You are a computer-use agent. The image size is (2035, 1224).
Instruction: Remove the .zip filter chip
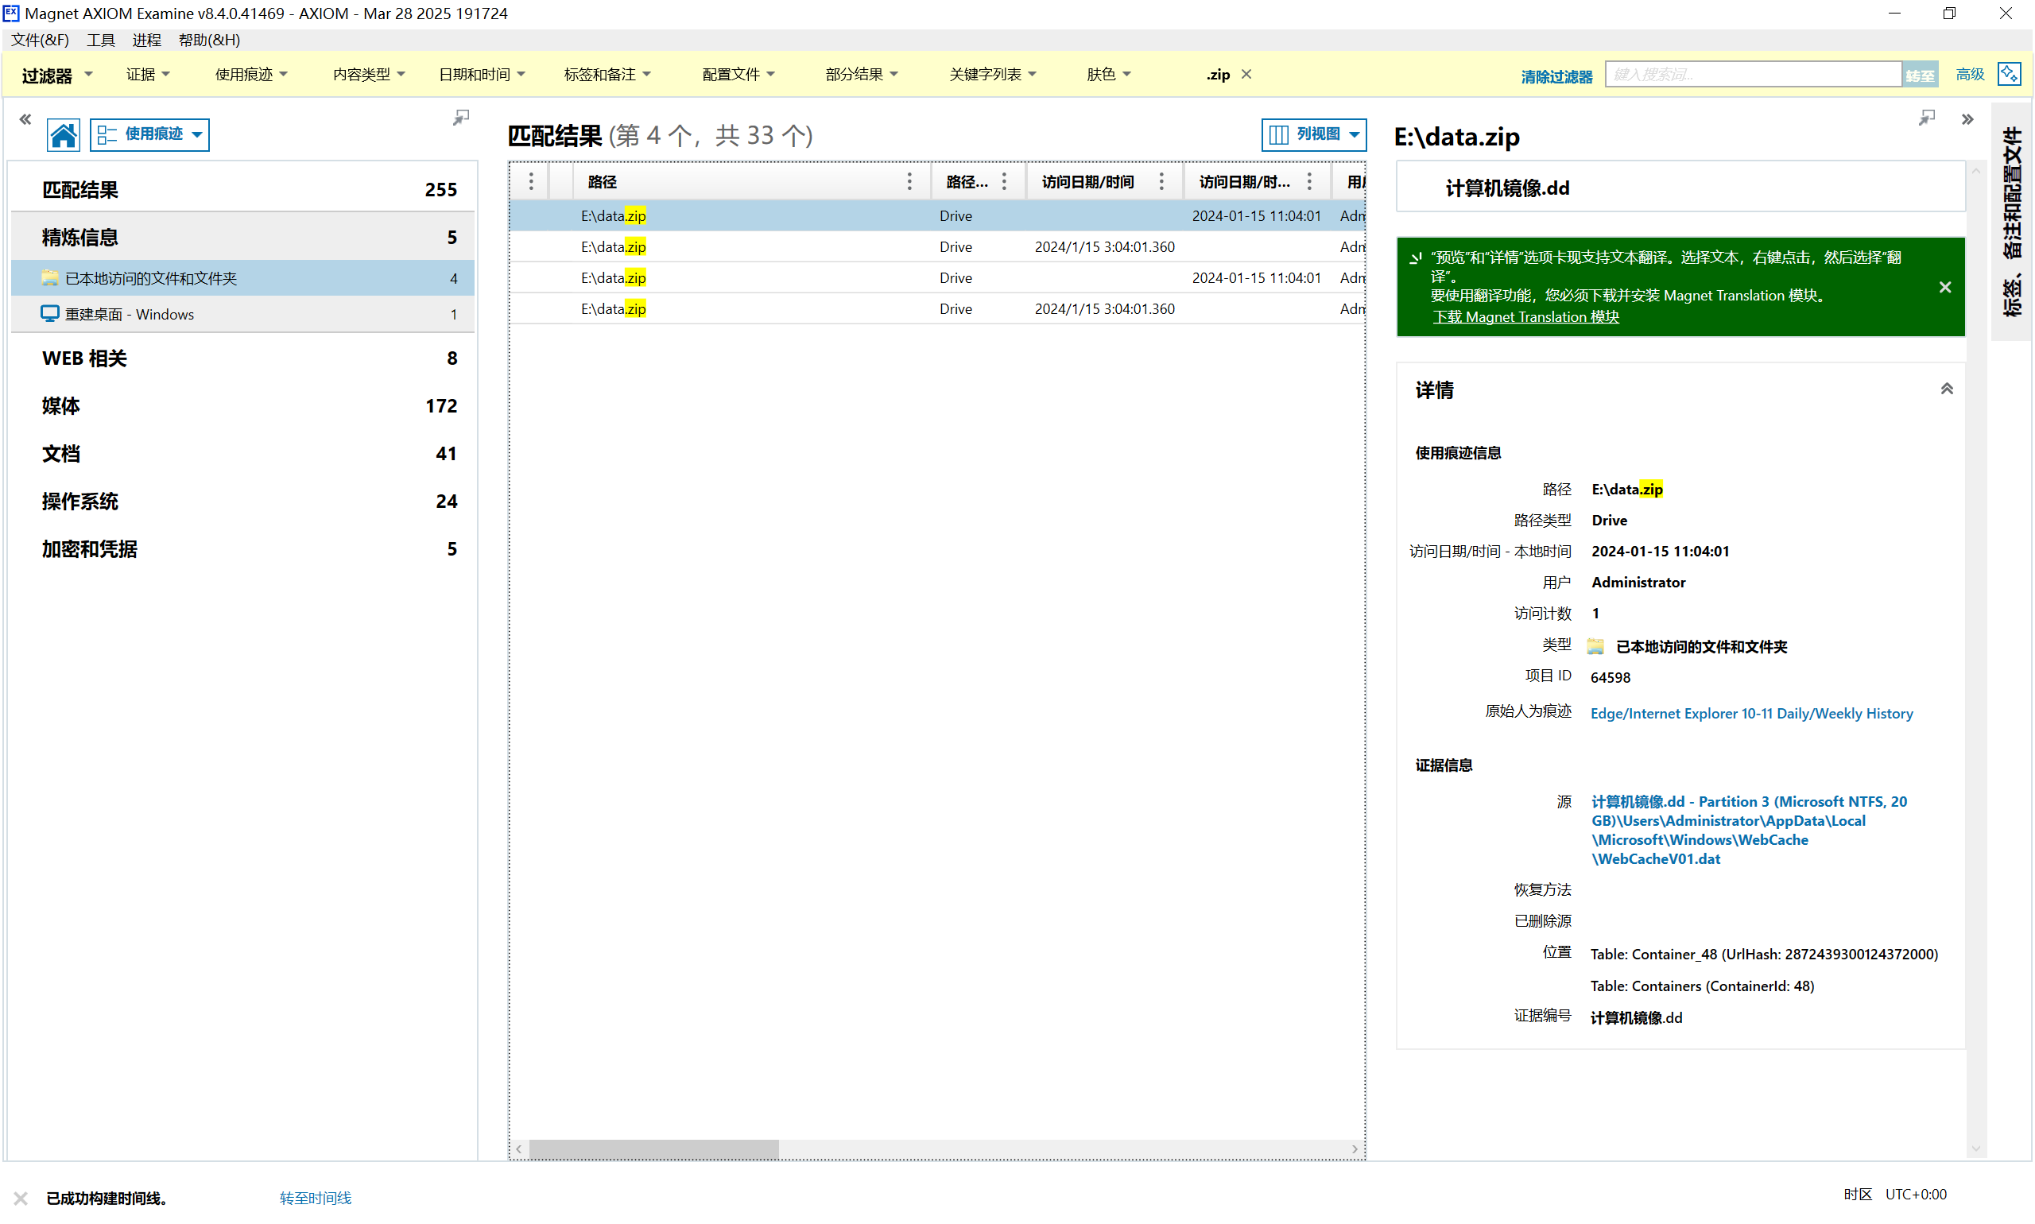coord(1246,74)
